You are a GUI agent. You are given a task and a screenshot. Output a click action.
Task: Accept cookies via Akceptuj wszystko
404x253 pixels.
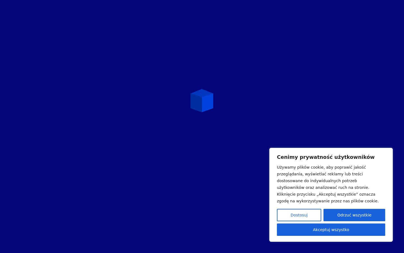pos(331,230)
